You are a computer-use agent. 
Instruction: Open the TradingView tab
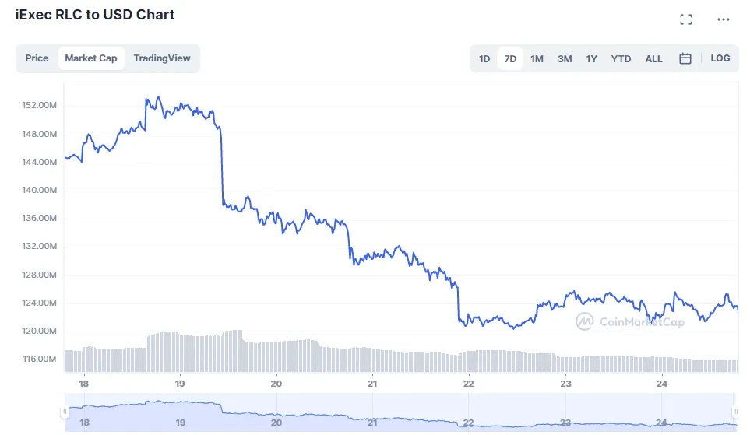point(162,58)
